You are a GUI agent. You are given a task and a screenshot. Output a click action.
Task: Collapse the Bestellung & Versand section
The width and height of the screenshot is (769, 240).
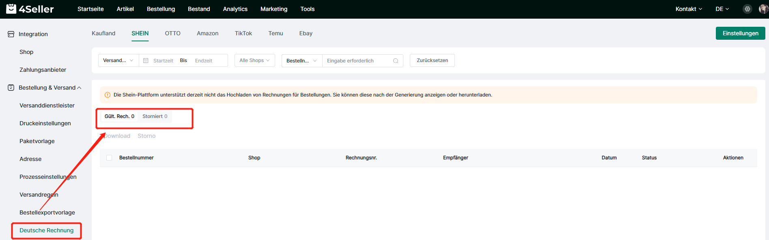click(x=79, y=88)
